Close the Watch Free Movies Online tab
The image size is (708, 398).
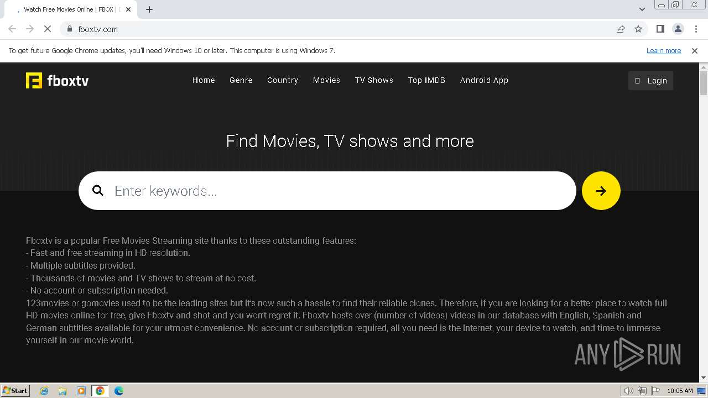(128, 9)
